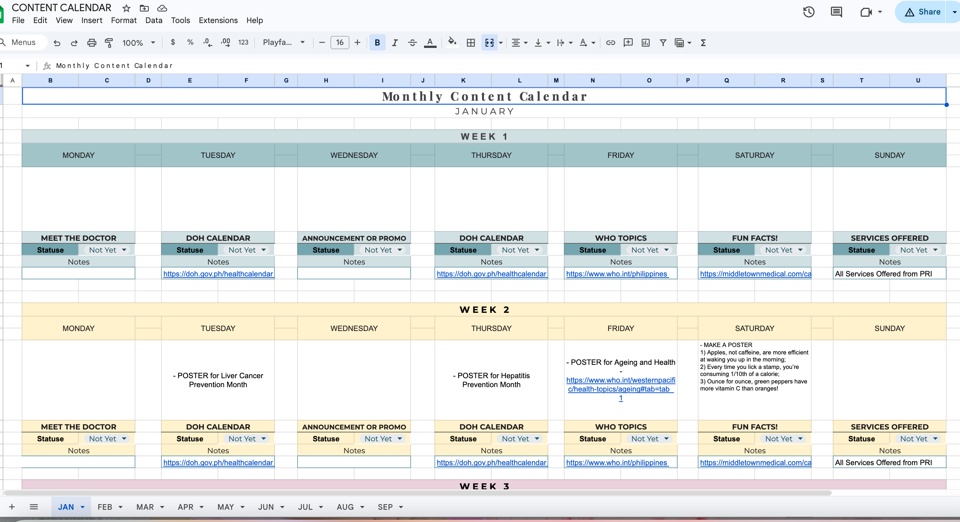Viewport: 960px width, 522px height.
Task: Click the Insert link icon
Action: tap(610, 43)
